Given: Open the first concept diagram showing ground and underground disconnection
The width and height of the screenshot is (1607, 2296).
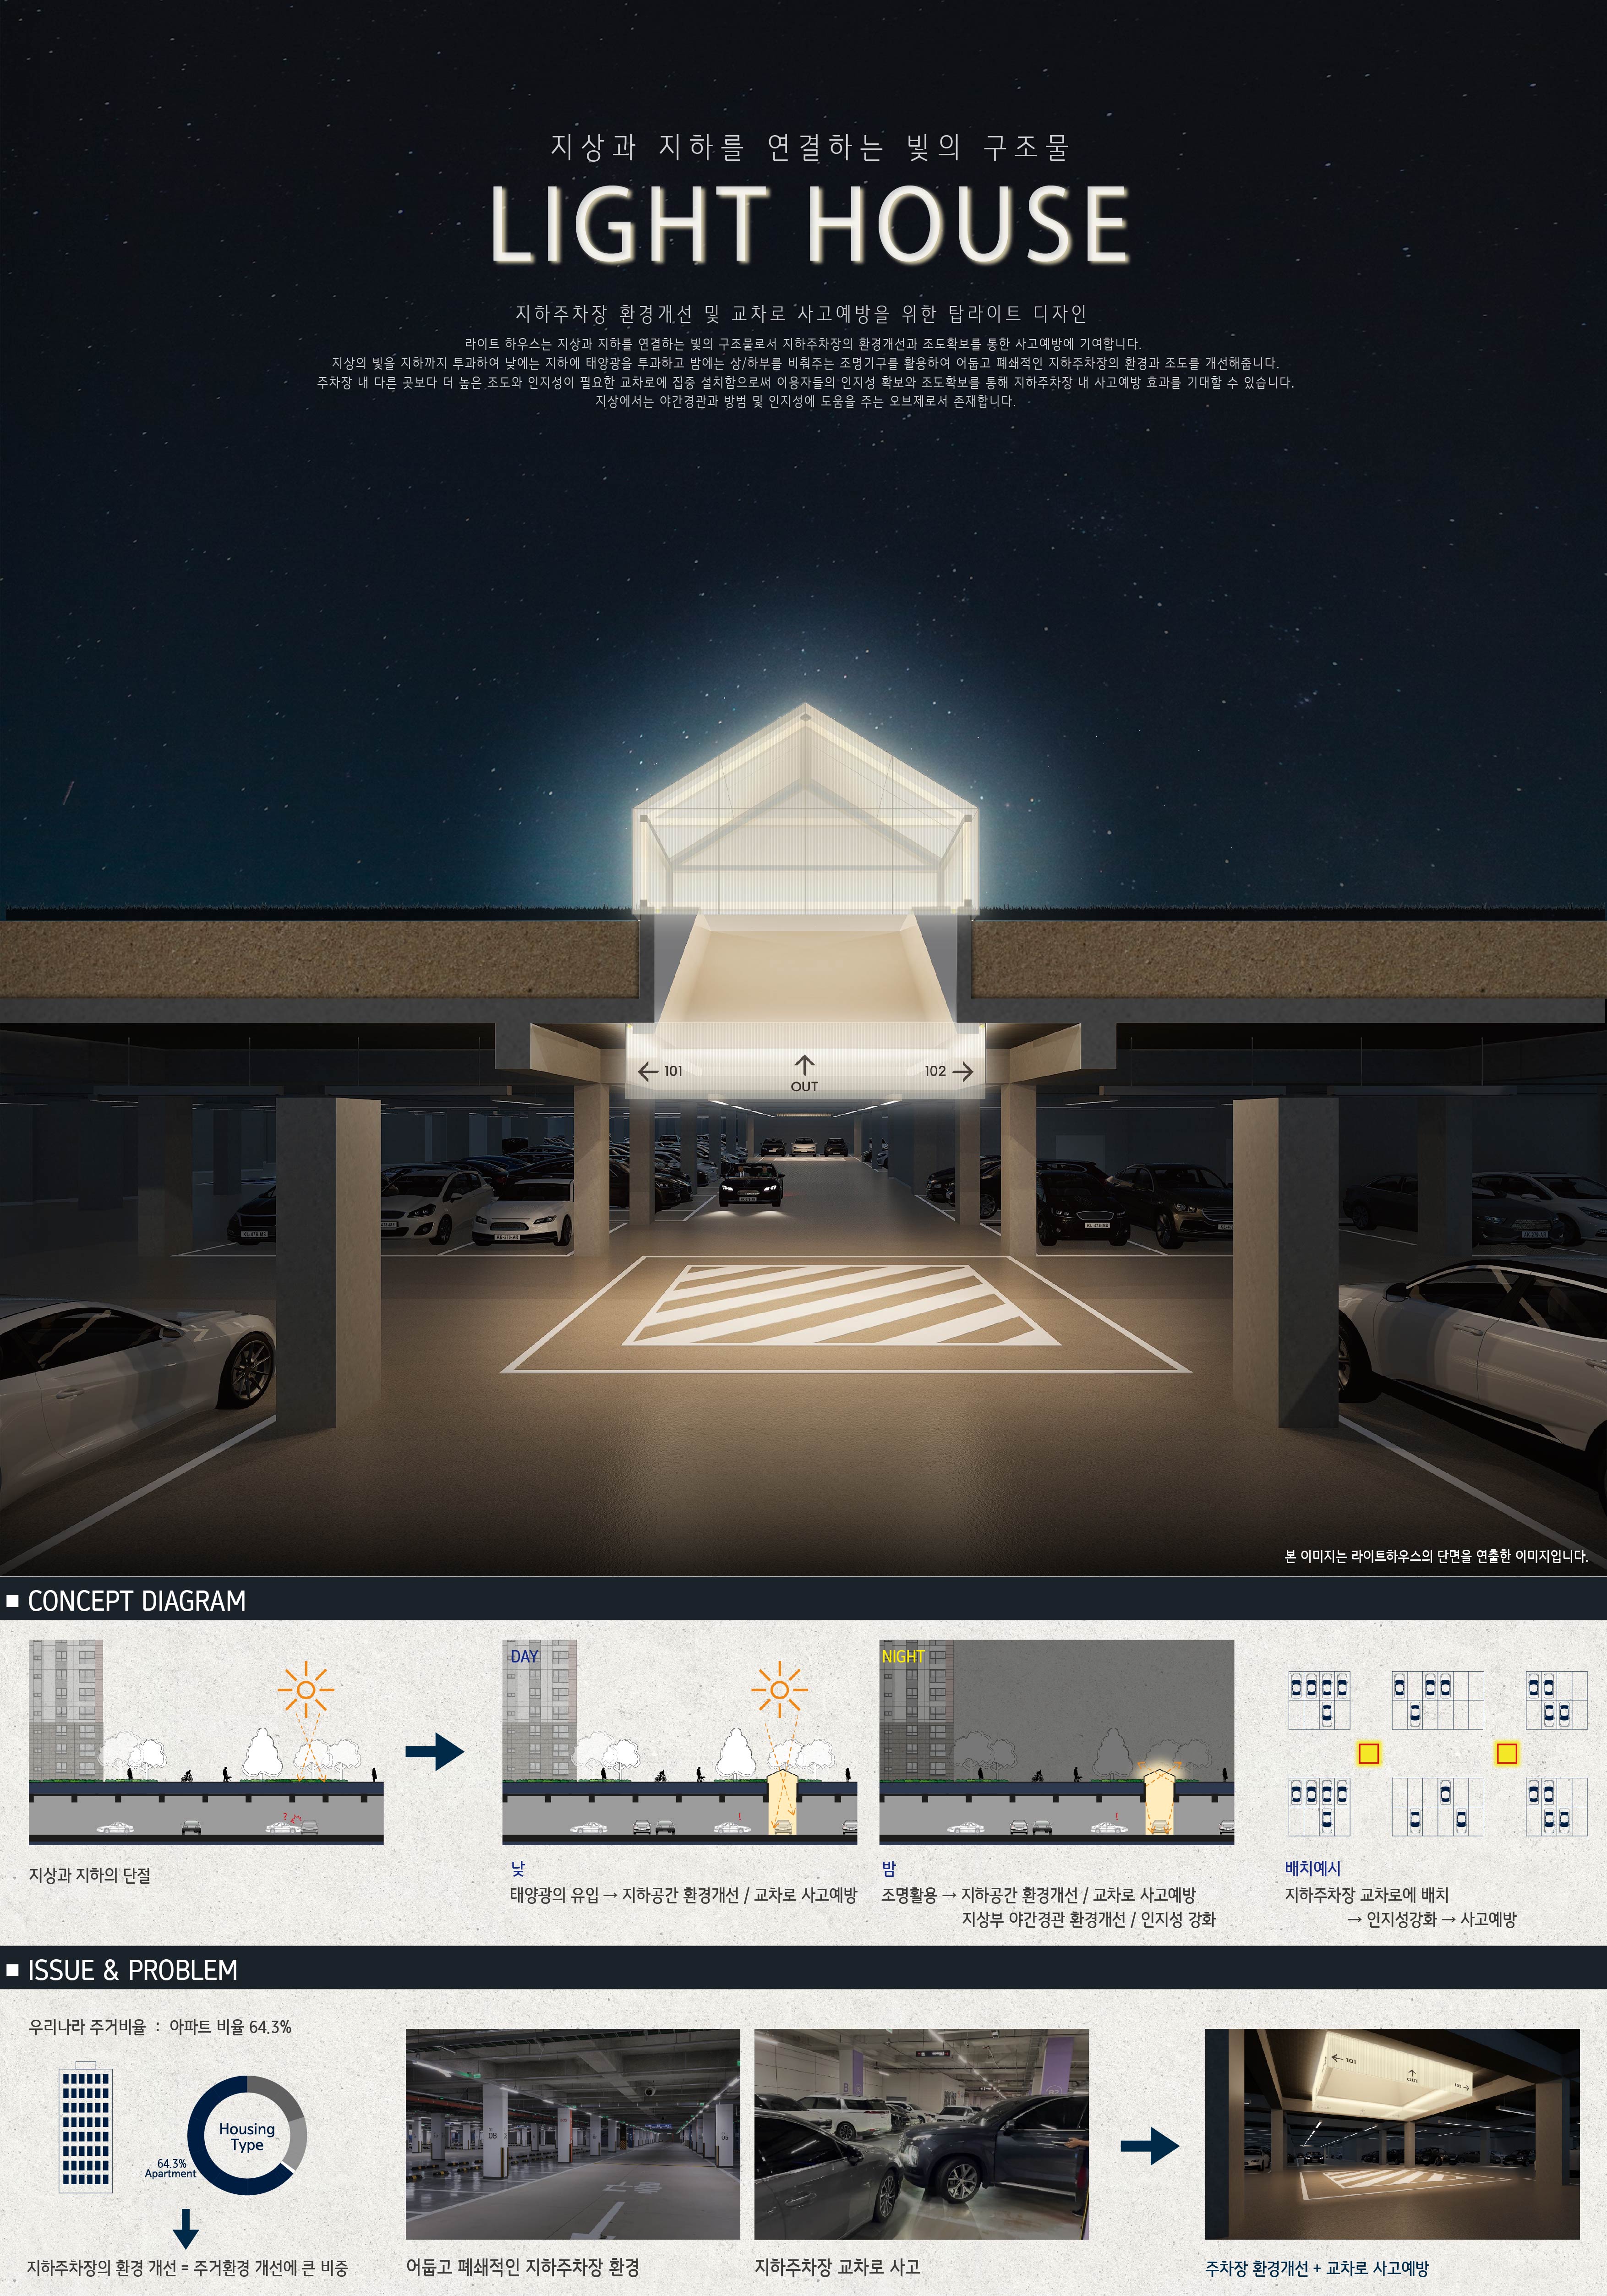Looking at the screenshot, I should [206, 1742].
